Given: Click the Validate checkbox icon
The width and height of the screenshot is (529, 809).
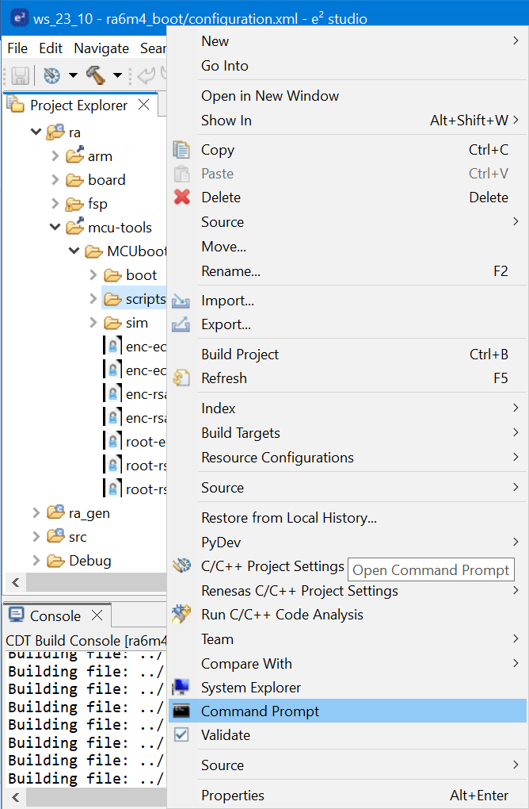Looking at the screenshot, I should tap(181, 734).
